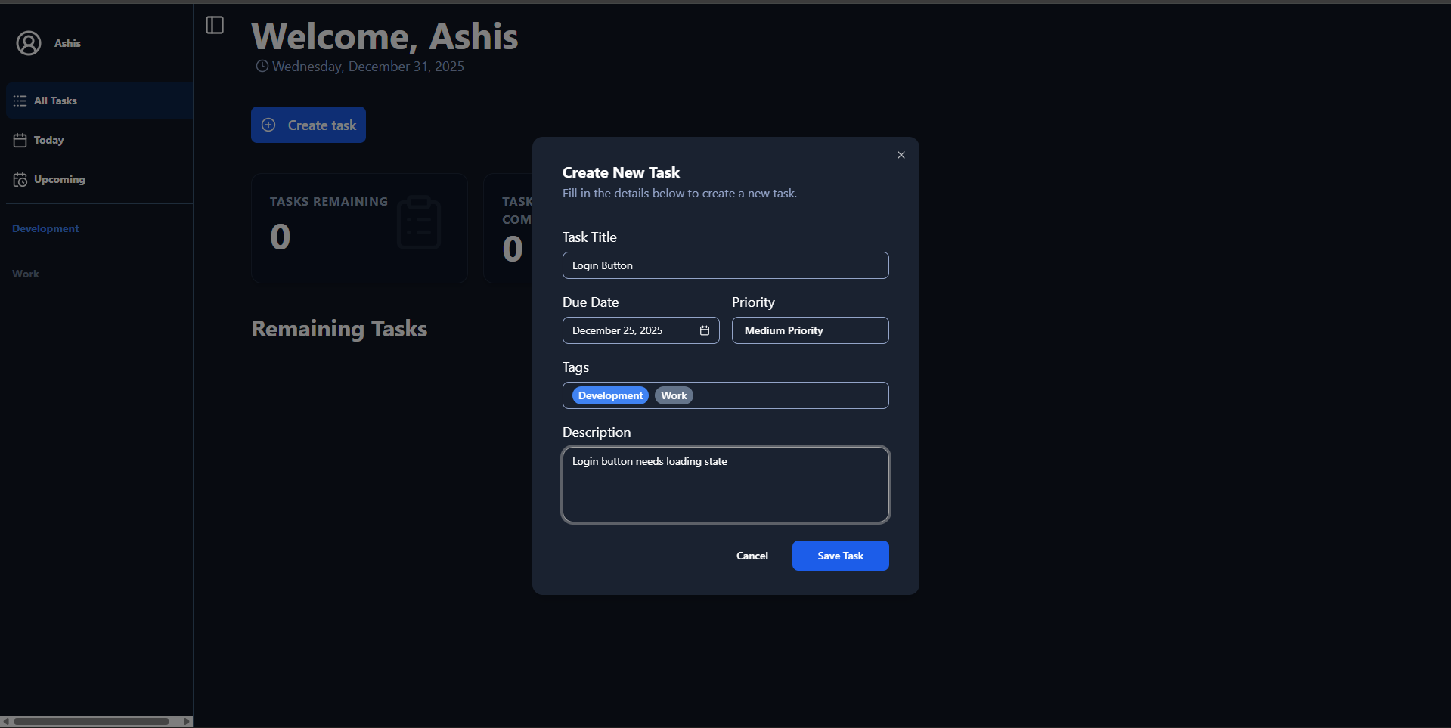Open the Upcoming tasks view

[60, 179]
